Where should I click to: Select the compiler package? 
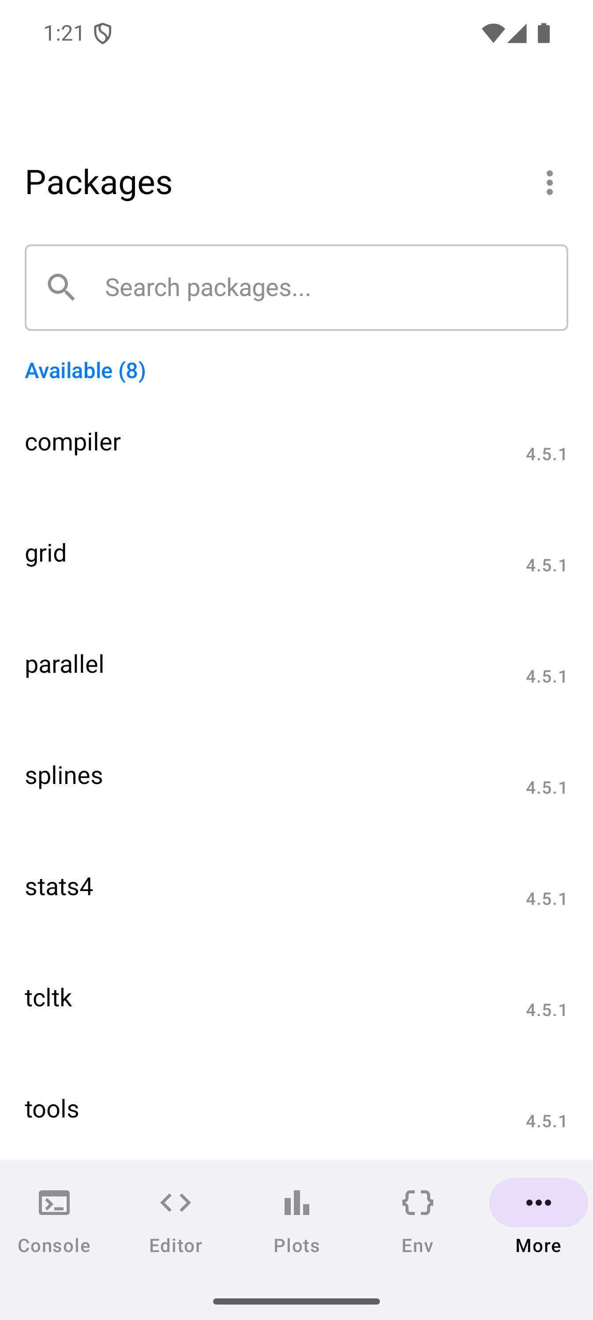73,442
